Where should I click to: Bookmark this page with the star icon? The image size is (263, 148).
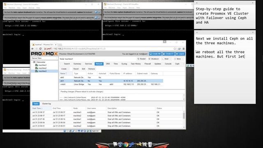pos(175,49)
